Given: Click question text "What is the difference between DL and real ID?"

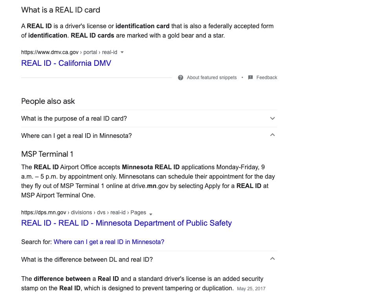Looking at the screenshot, I should [x=87, y=259].
